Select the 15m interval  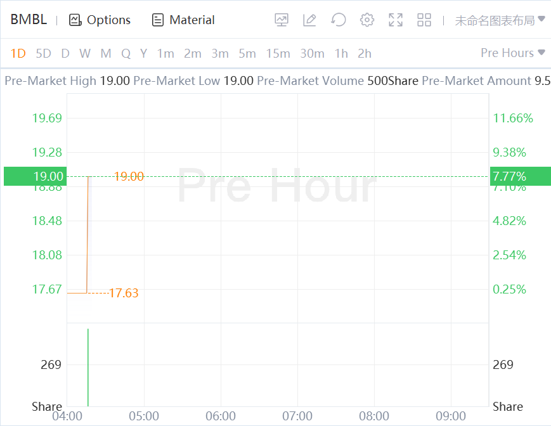[x=278, y=53]
